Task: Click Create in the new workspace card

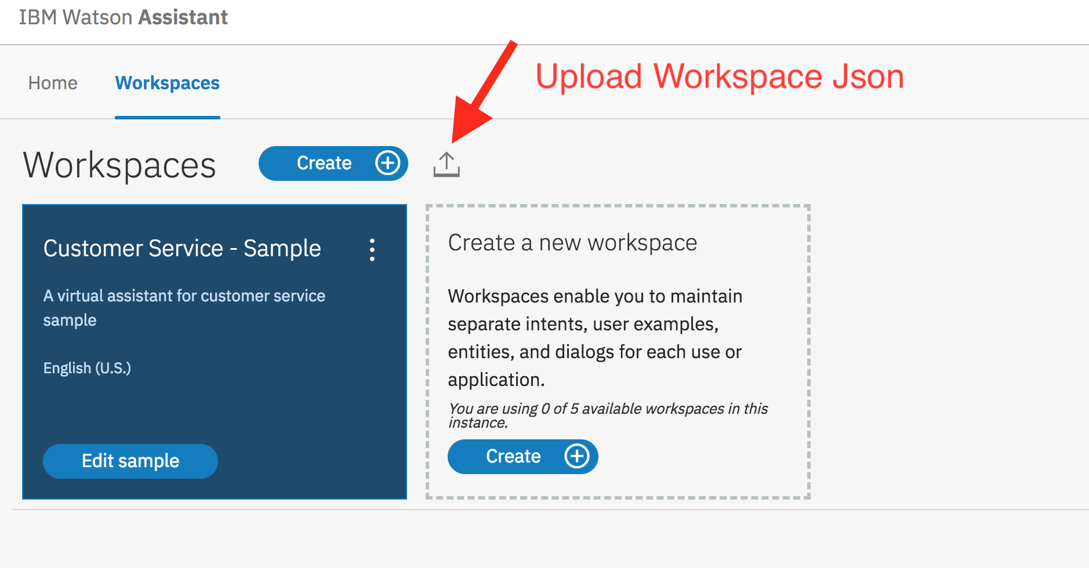Action: coord(522,457)
